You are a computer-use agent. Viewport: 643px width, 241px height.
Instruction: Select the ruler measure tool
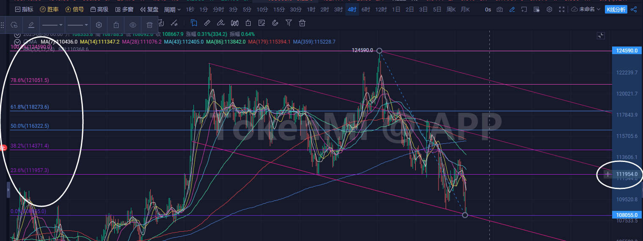tap(207, 23)
